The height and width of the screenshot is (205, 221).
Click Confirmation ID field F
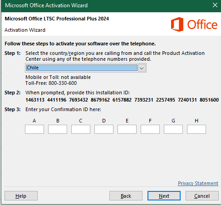pos(150,129)
